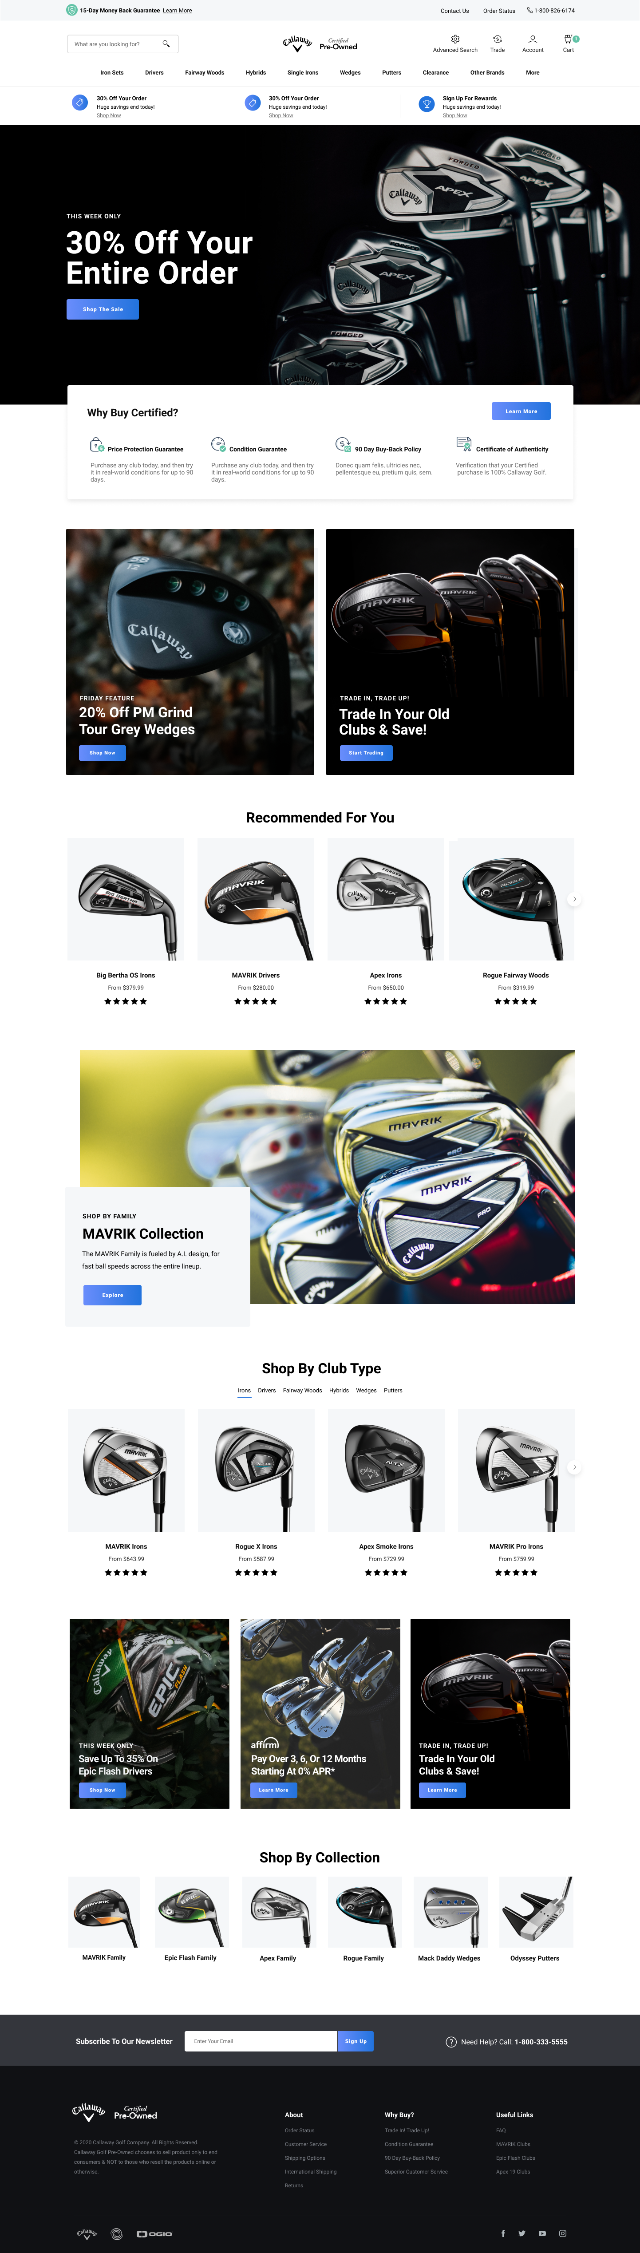Open Fairway Woods in main navigation
Viewport: 640px width, 2253px height.
(x=205, y=73)
